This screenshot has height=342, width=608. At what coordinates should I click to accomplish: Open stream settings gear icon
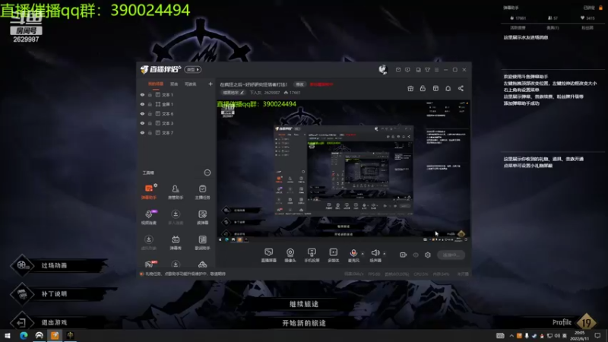coord(428,255)
